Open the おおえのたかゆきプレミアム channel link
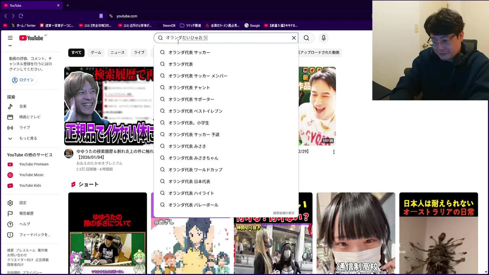The width and height of the screenshot is (489, 275). [x=99, y=163]
